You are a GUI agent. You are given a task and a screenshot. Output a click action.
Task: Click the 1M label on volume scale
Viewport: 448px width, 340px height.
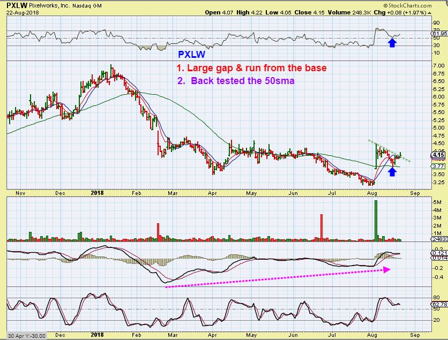click(437, 233)
